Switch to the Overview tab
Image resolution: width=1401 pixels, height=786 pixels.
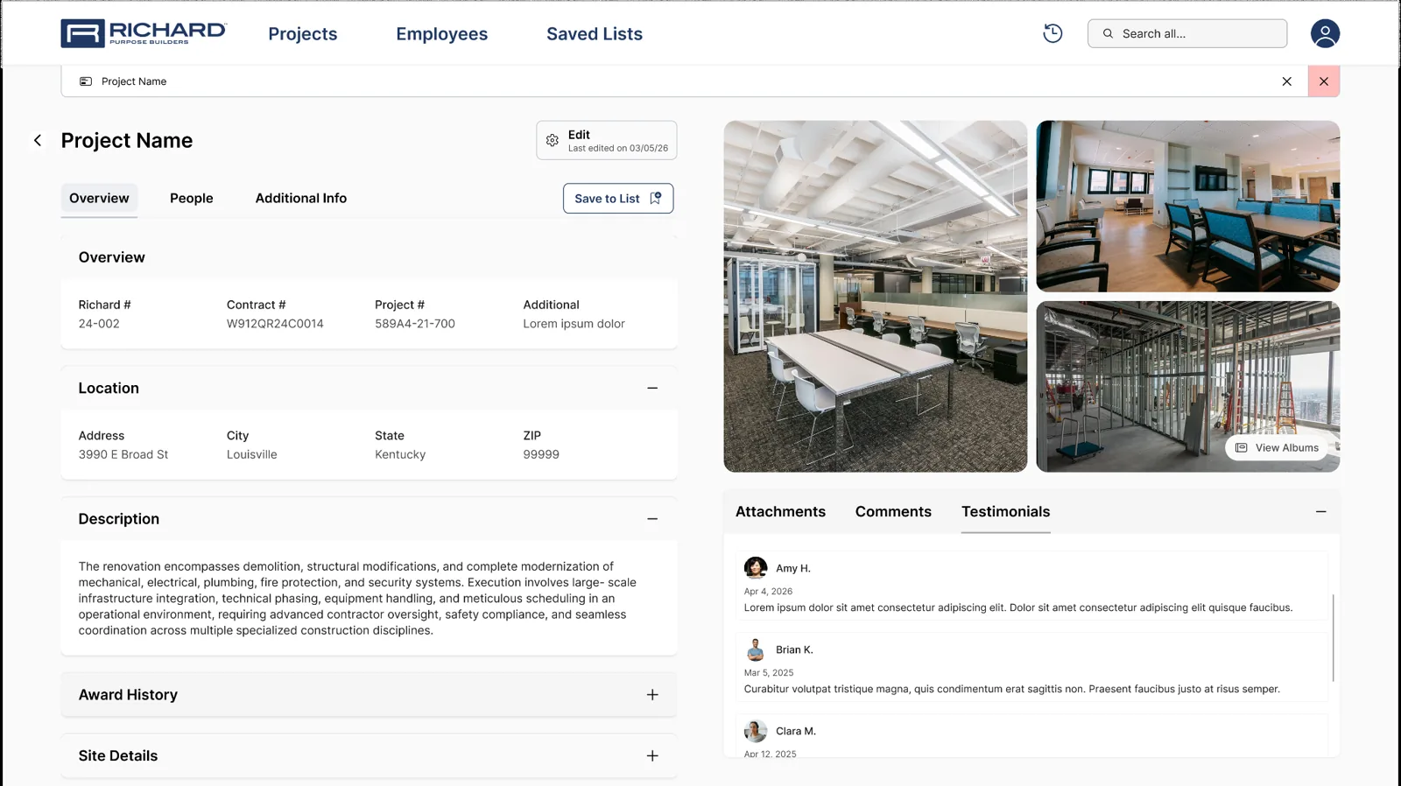[x=99, y=199]
